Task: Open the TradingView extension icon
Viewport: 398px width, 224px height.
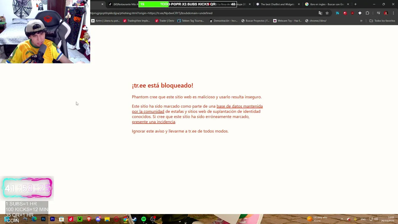Action: click(x=337, y=13)
